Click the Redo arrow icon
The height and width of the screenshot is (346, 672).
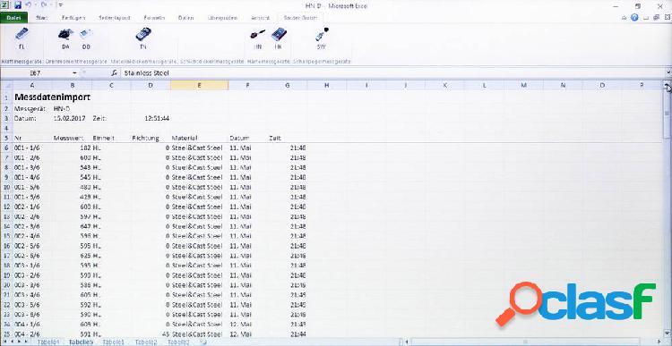point(44,5)
